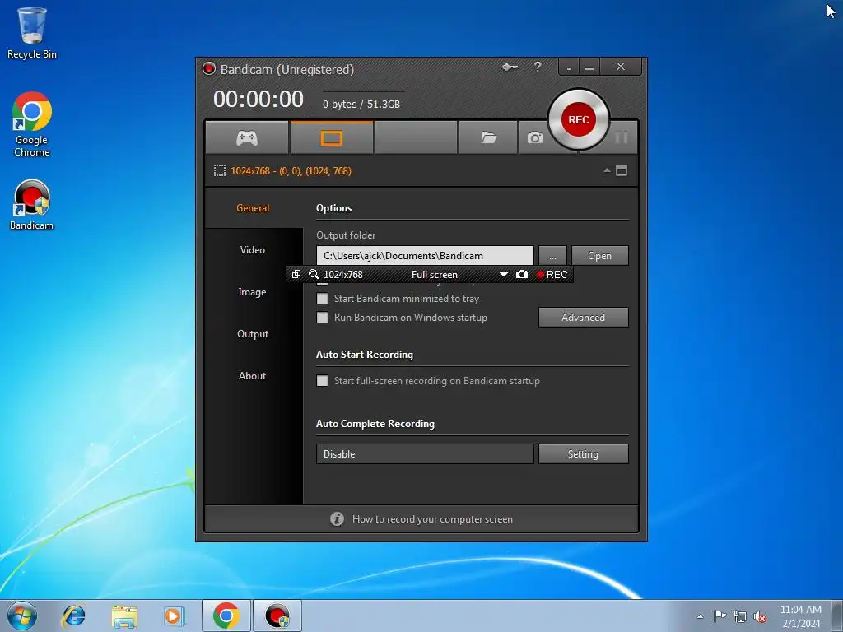Click the Disable auto complete recording field

pyautogui.click(x=425, y=453)
